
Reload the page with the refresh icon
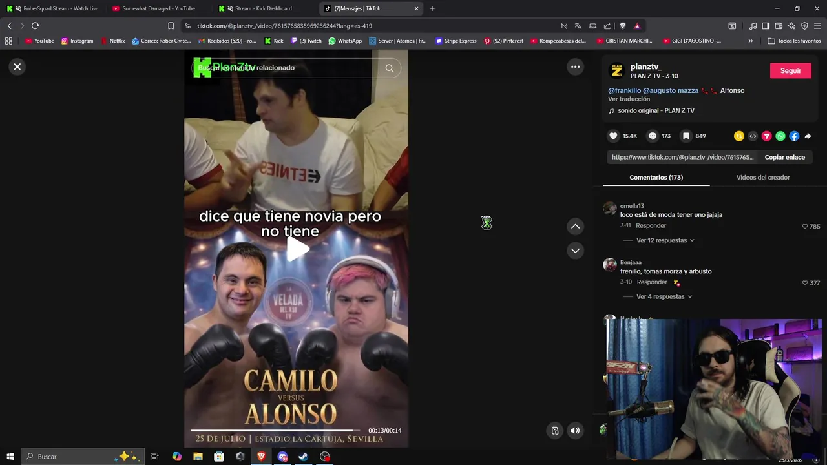click(x=35, y=26)
